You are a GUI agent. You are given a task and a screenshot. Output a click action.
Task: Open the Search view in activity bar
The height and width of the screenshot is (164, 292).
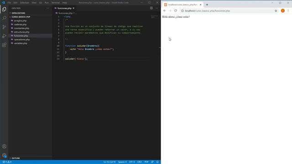pyautogui.click(x=4, y=18)
